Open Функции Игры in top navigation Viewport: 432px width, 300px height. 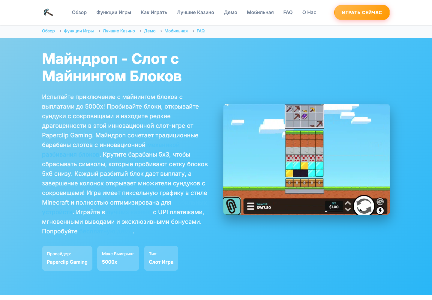pyautogui.click(x=114, y=12)
